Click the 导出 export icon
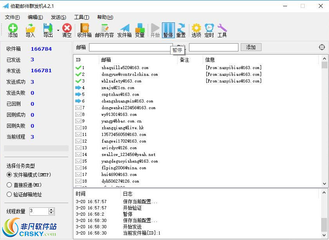The width and height of the screenshot is (329, 240). (x=47, y=29)
